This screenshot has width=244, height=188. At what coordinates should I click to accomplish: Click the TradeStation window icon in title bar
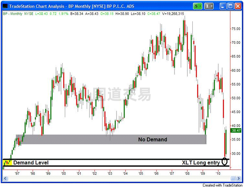(x=5, y=6)
